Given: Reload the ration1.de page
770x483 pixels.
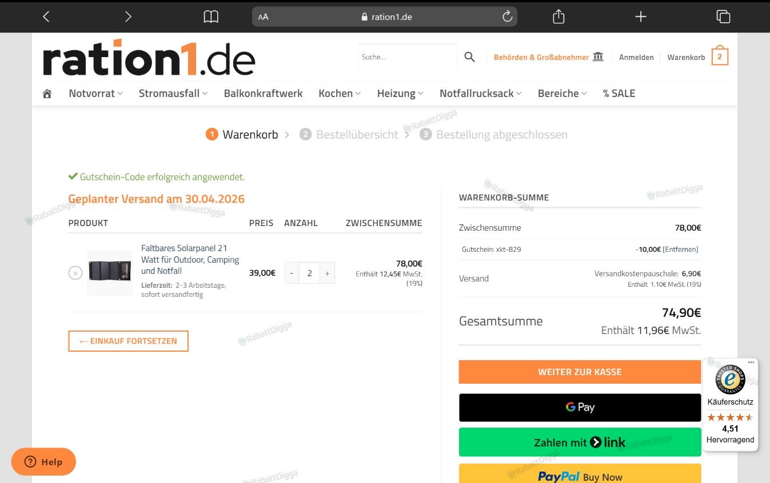Looking at the screenshot, I should coord(507,17).
